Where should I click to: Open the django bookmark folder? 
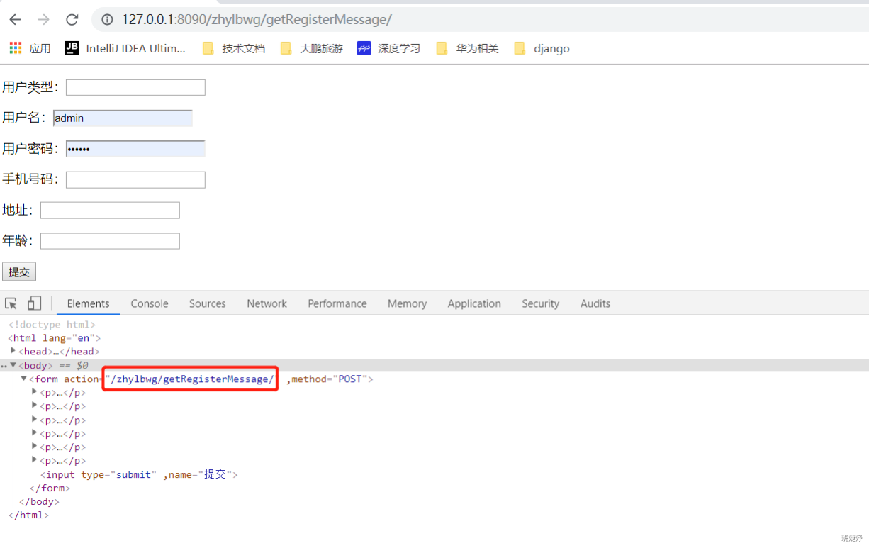click(542, 48)
